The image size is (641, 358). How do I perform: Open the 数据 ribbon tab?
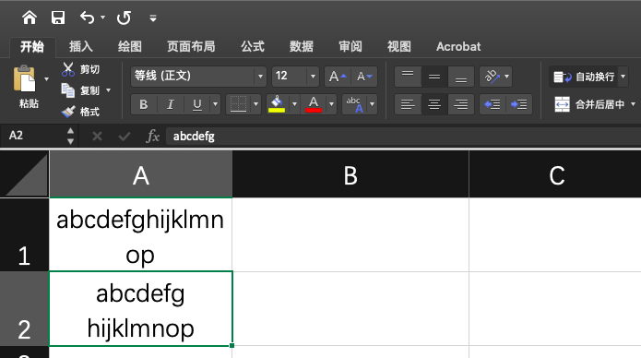[x=302, y=47]
